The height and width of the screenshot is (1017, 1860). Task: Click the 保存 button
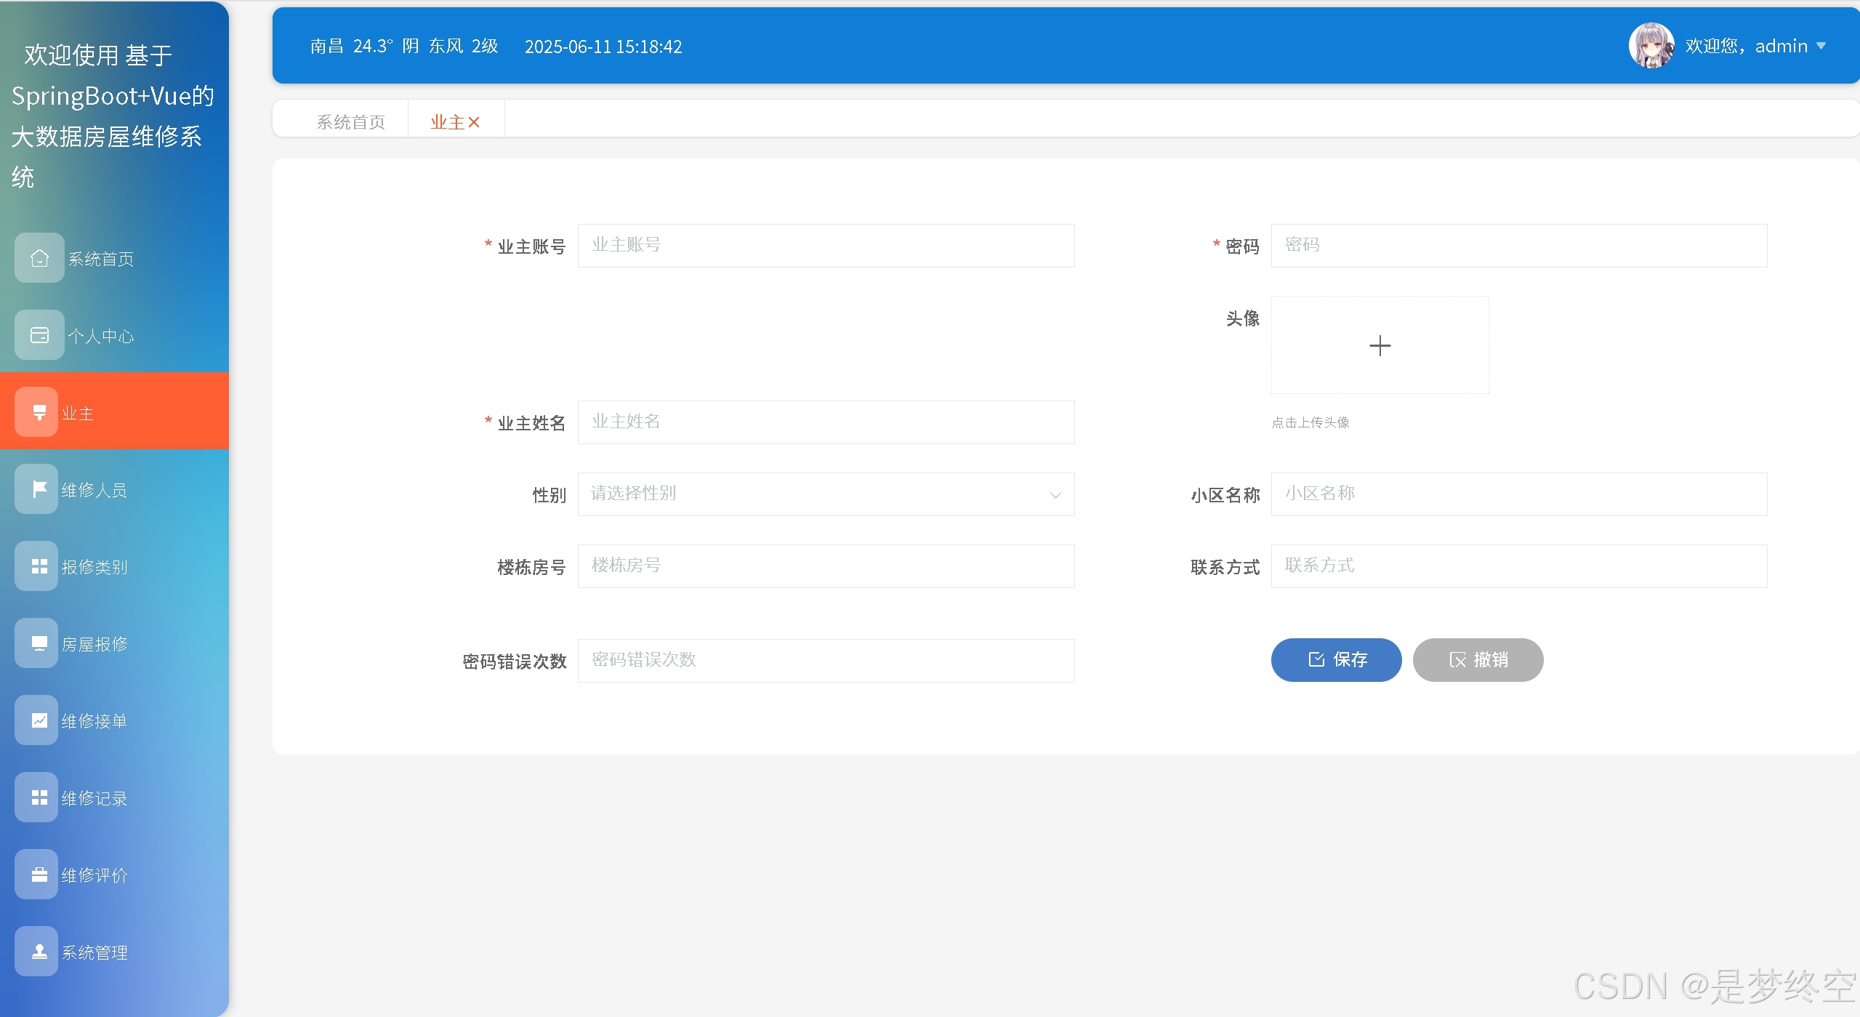(x=1336, y=660)
